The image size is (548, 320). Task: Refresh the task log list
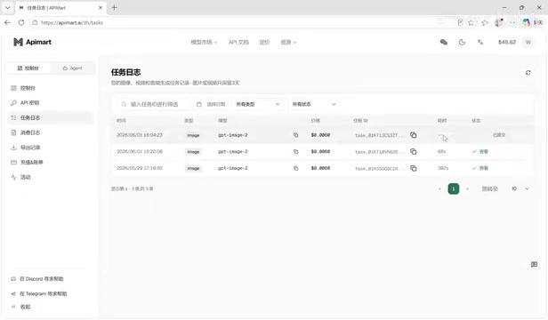[528, 73]
